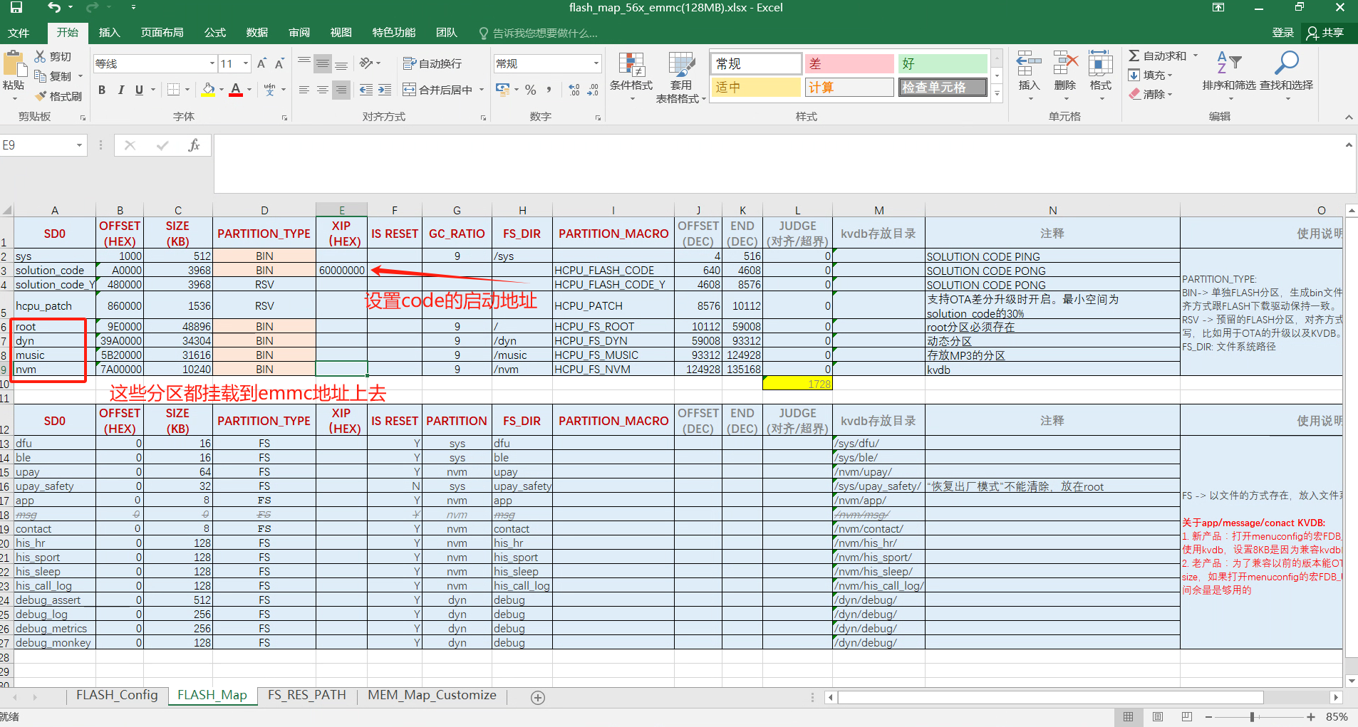Open Conditional Formatting (条件格式) menu
Screen dimensions: 1358x727
pyautogui.click(x=631, y=75)
